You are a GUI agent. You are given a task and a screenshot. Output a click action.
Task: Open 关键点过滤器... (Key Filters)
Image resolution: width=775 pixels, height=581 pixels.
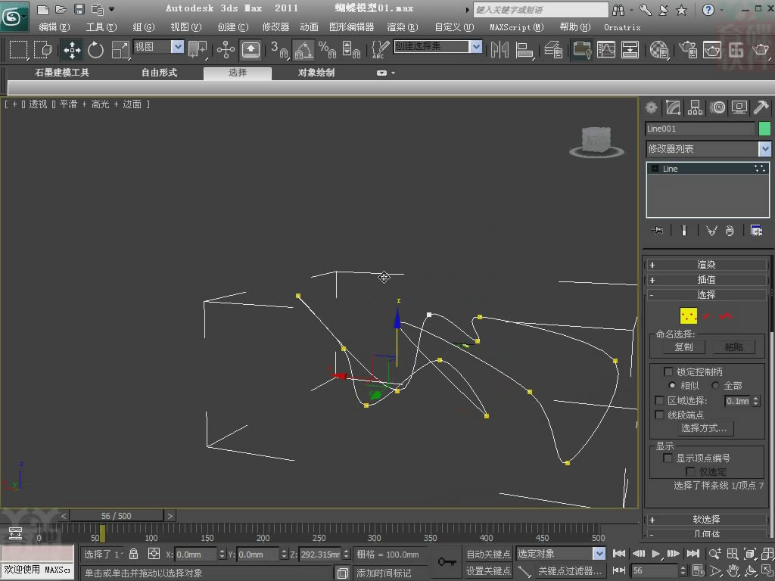[x=570, y=571]
